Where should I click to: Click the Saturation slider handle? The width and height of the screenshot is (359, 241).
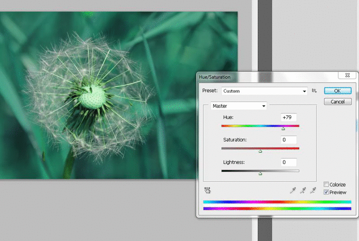[x=260, y=152]
